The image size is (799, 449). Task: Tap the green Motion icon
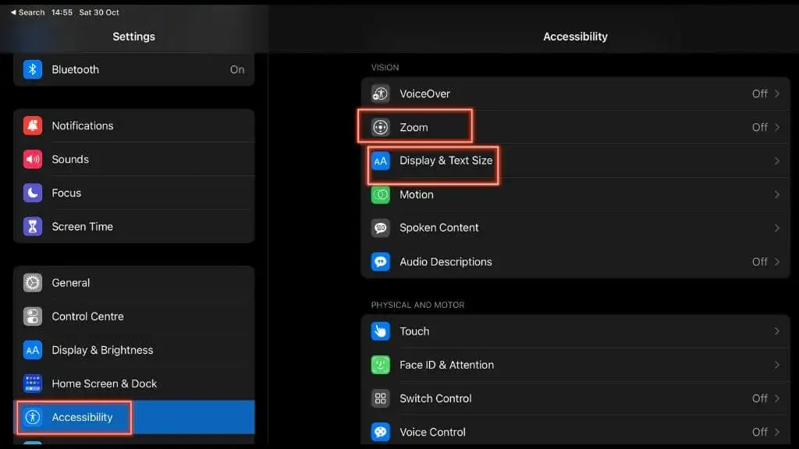tap(380, 194)
